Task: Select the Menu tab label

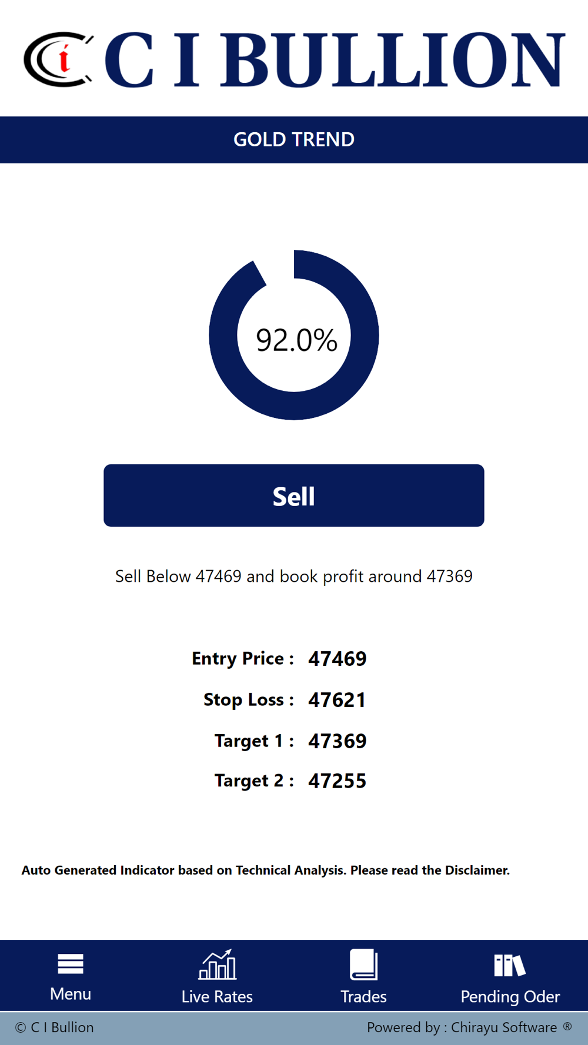Action: (71, 994)
